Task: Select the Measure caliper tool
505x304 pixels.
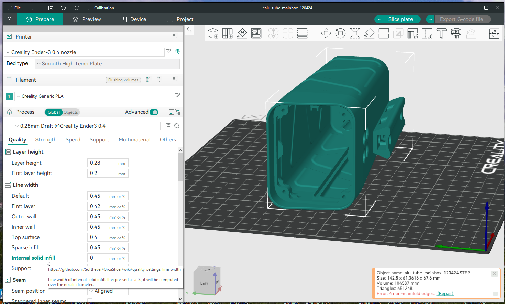Action: pos(456,33)
